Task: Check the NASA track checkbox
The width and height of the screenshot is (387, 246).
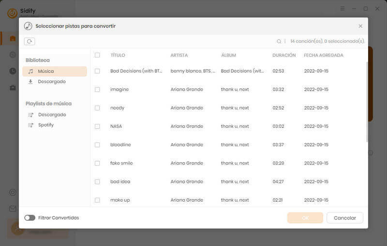Action: (97, 126)
